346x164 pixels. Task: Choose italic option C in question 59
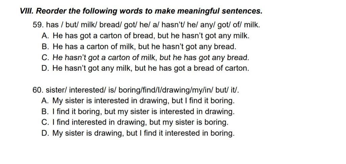click(x=145, y=57)
